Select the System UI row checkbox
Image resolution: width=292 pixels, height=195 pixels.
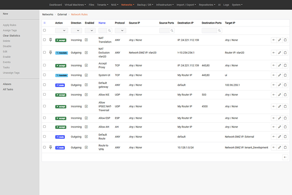pos(44,75)
